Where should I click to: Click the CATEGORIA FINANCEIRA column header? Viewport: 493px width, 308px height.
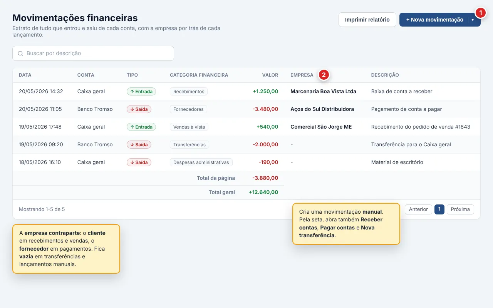(x=199, y=75)
